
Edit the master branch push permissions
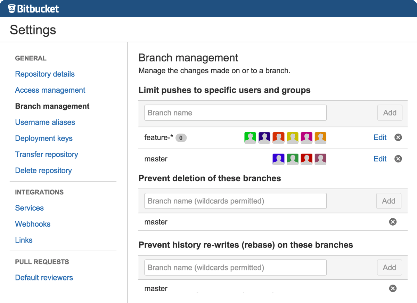[380, 159]
